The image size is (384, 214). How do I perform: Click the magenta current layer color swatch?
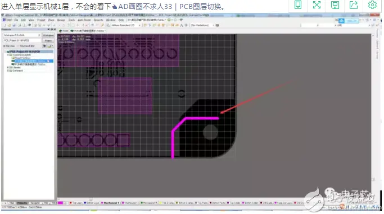pyautogui.click(x=60, y=203)
